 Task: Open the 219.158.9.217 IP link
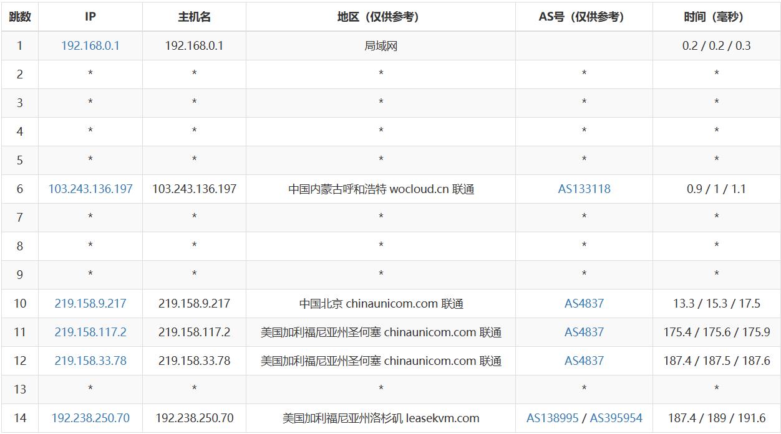(90, 304)
